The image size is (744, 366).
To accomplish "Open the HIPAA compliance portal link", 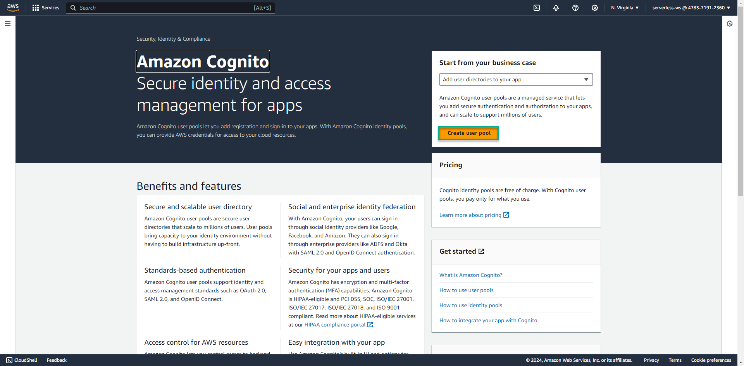I will [335, 325].
